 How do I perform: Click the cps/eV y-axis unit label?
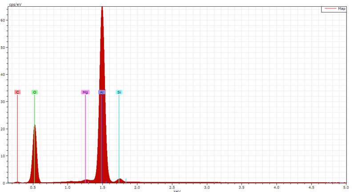(15, 4)
